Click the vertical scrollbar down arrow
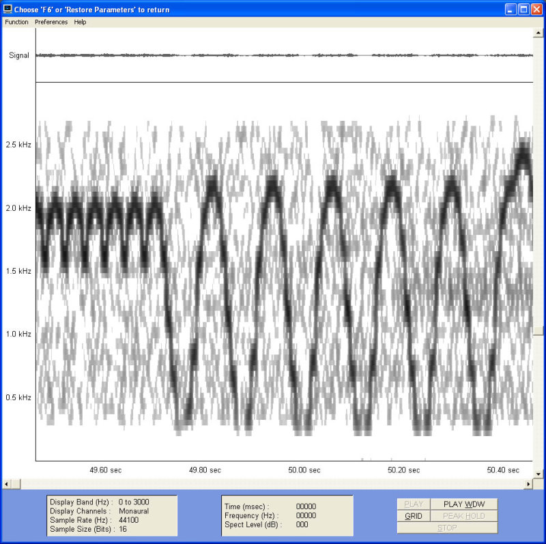The height and width of the screenshot is (544, 546). [x=538, y=474]
